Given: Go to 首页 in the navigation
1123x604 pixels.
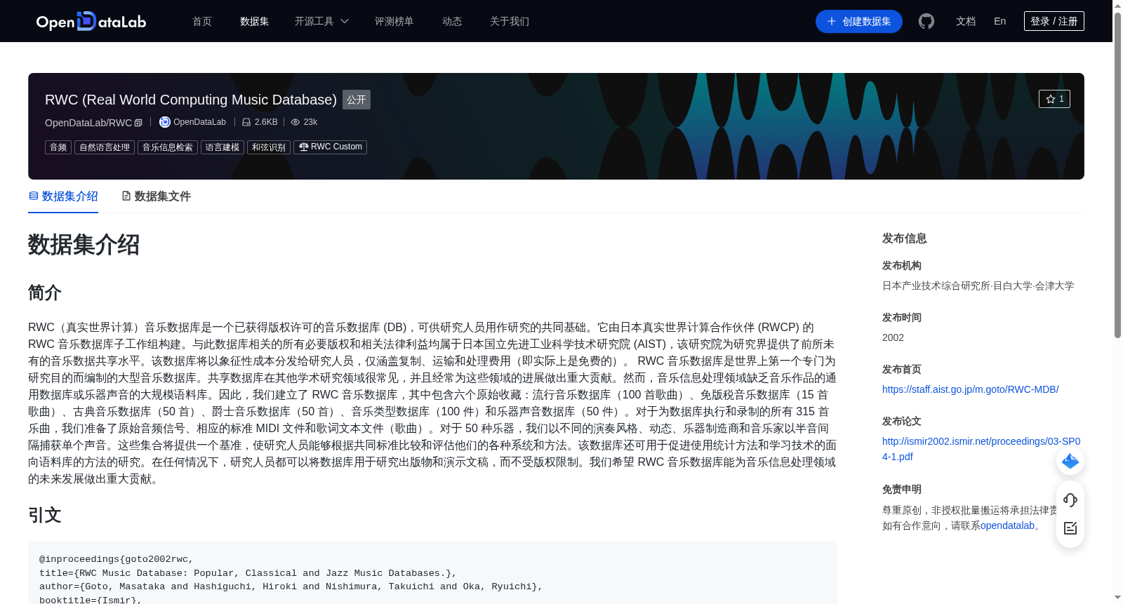Looking at the screenshot, I should coord(202,21).
